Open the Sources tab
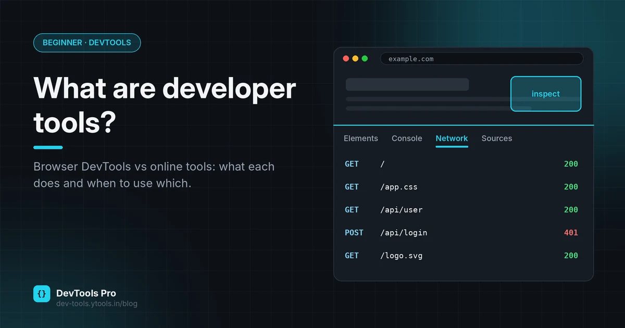The width and height of the screenshot is (625, 328). [497, 138]
